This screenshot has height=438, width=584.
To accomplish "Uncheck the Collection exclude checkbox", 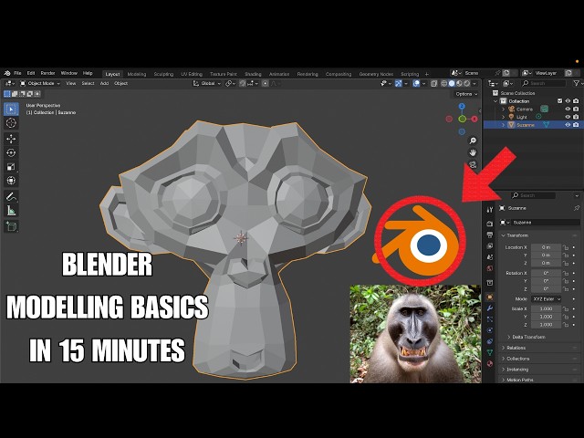I will tap(559, 101).
